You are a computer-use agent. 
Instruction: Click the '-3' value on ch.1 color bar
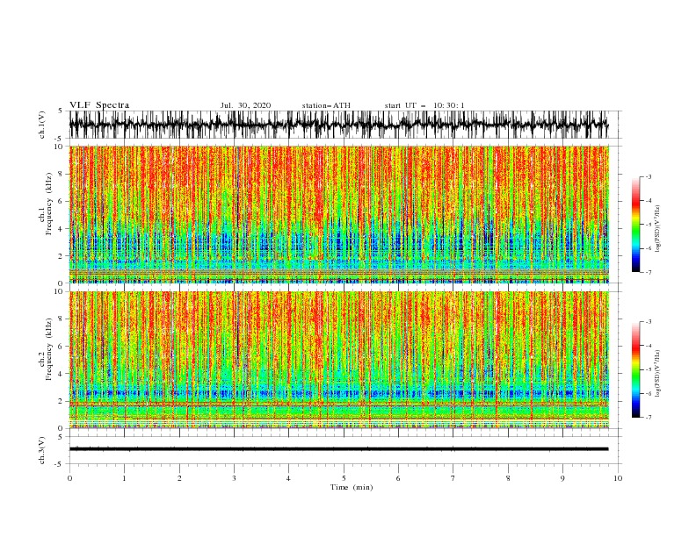coord(648,176)
